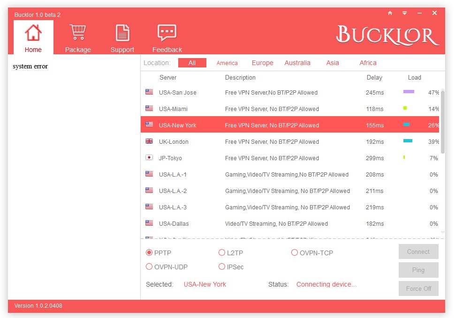455x318 pixels.
Task: Click the 245ms delay value
Action: point(375,93)
